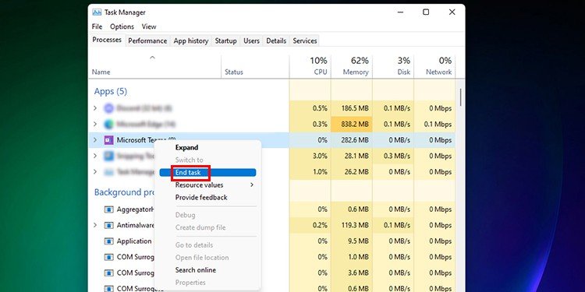Open the File menu
This screenshot has height=292, width=585.
pos(97,26)
